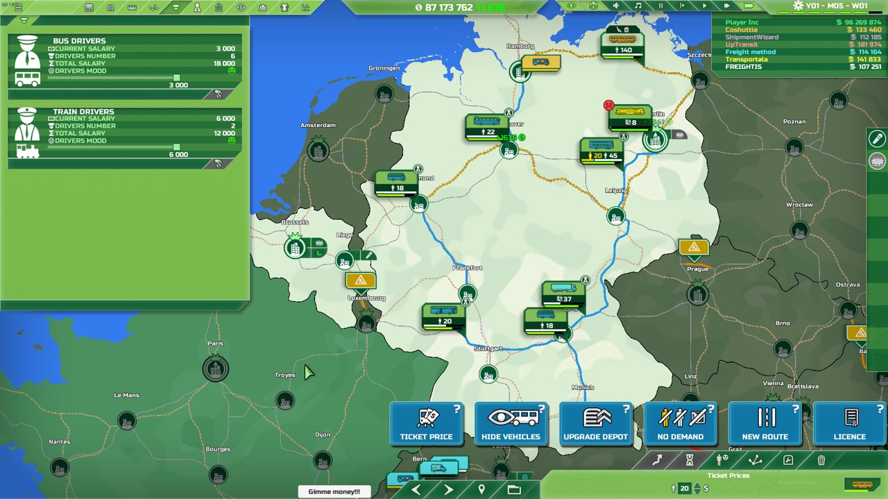Image resolution: width=888 pixels, height=499 pixels.
Task: Start a New Route
Action: [x=765, y=424]
